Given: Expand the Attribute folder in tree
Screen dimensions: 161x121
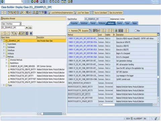Looking at the screenshot, I should coord(4,53).
